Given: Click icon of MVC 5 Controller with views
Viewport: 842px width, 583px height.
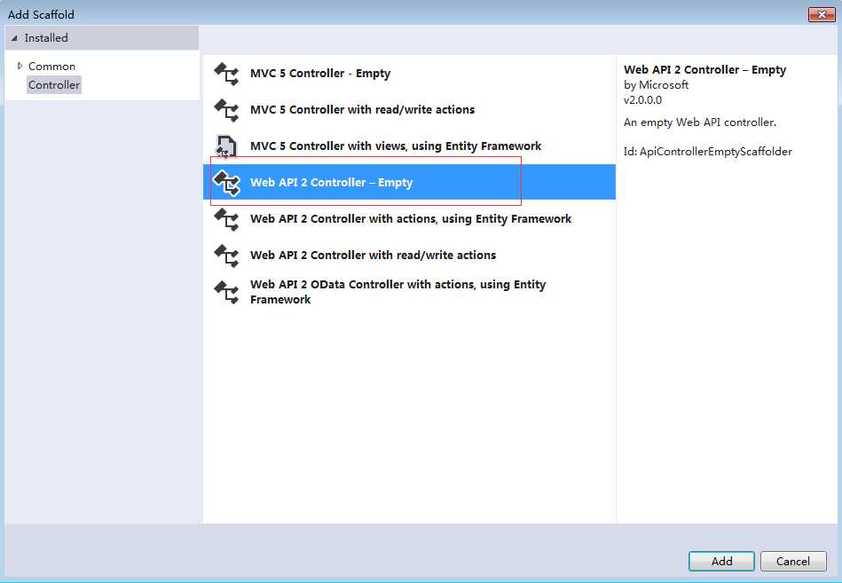Looking at the screenshot, I should click(x=226, y=146).
